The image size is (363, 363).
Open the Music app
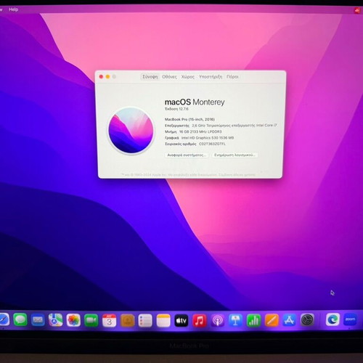(x=200, y=321)
